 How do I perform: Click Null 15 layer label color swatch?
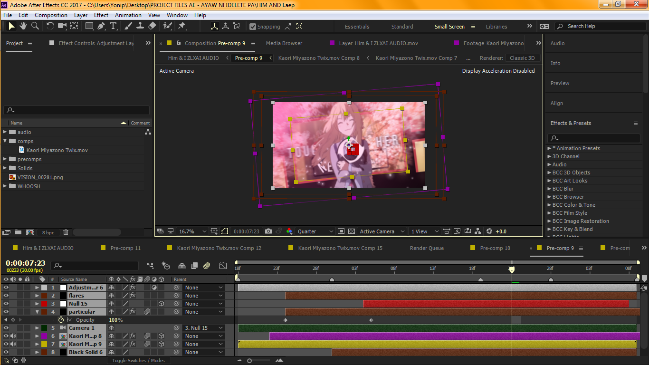44,304
